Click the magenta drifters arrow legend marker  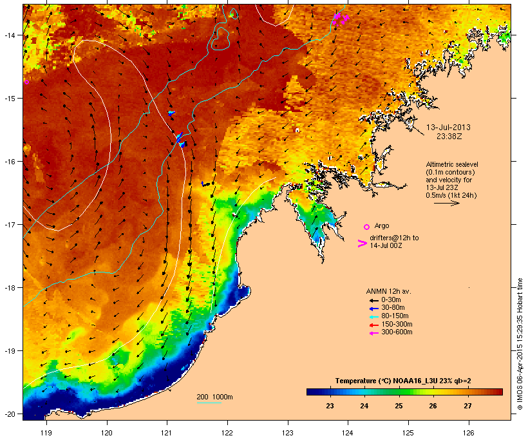(362, 243)
